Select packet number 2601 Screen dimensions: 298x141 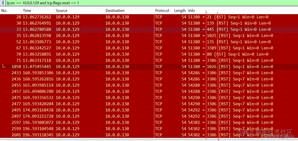pos(149,135)
